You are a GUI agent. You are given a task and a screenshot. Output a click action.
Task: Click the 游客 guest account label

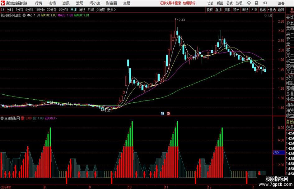click(x=281, y=3)
